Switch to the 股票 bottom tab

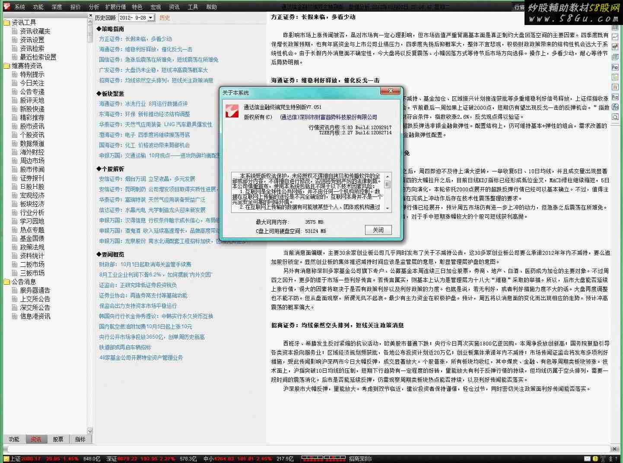[x=58, y=439]
